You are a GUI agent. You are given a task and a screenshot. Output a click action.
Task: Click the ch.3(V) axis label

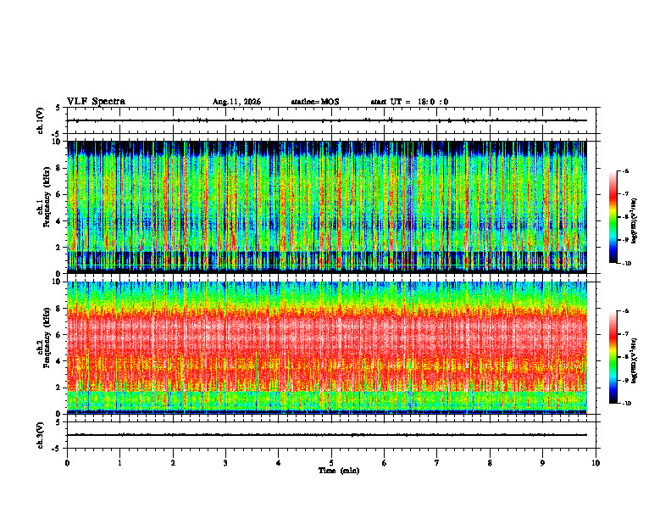(40, 435)
